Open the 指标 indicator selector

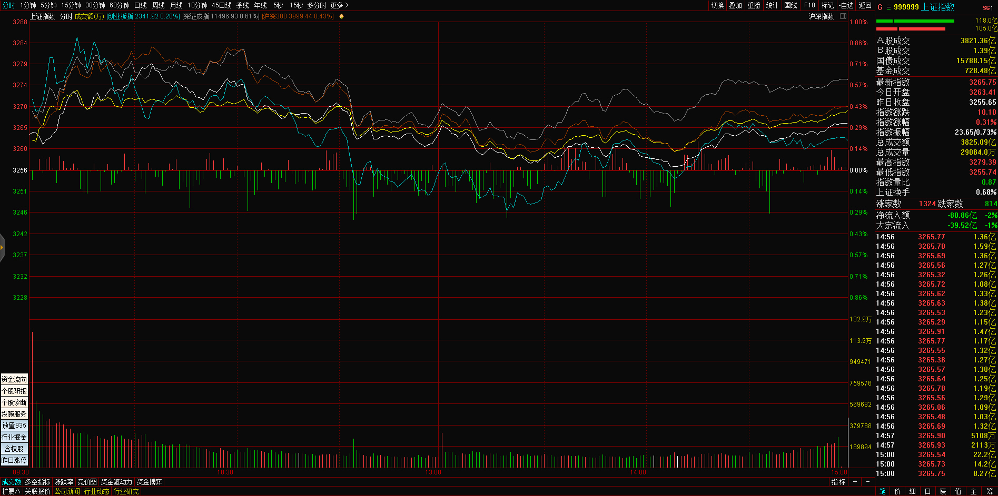(838, 482)
